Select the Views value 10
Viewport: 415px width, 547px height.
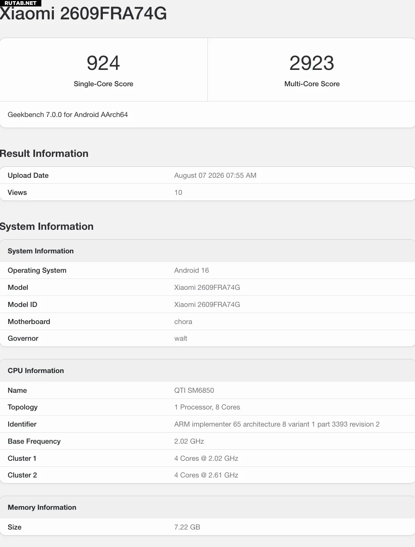(178, 193)
